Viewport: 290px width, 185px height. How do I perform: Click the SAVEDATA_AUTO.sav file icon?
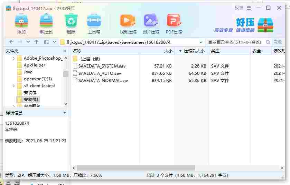click(75, 73)
